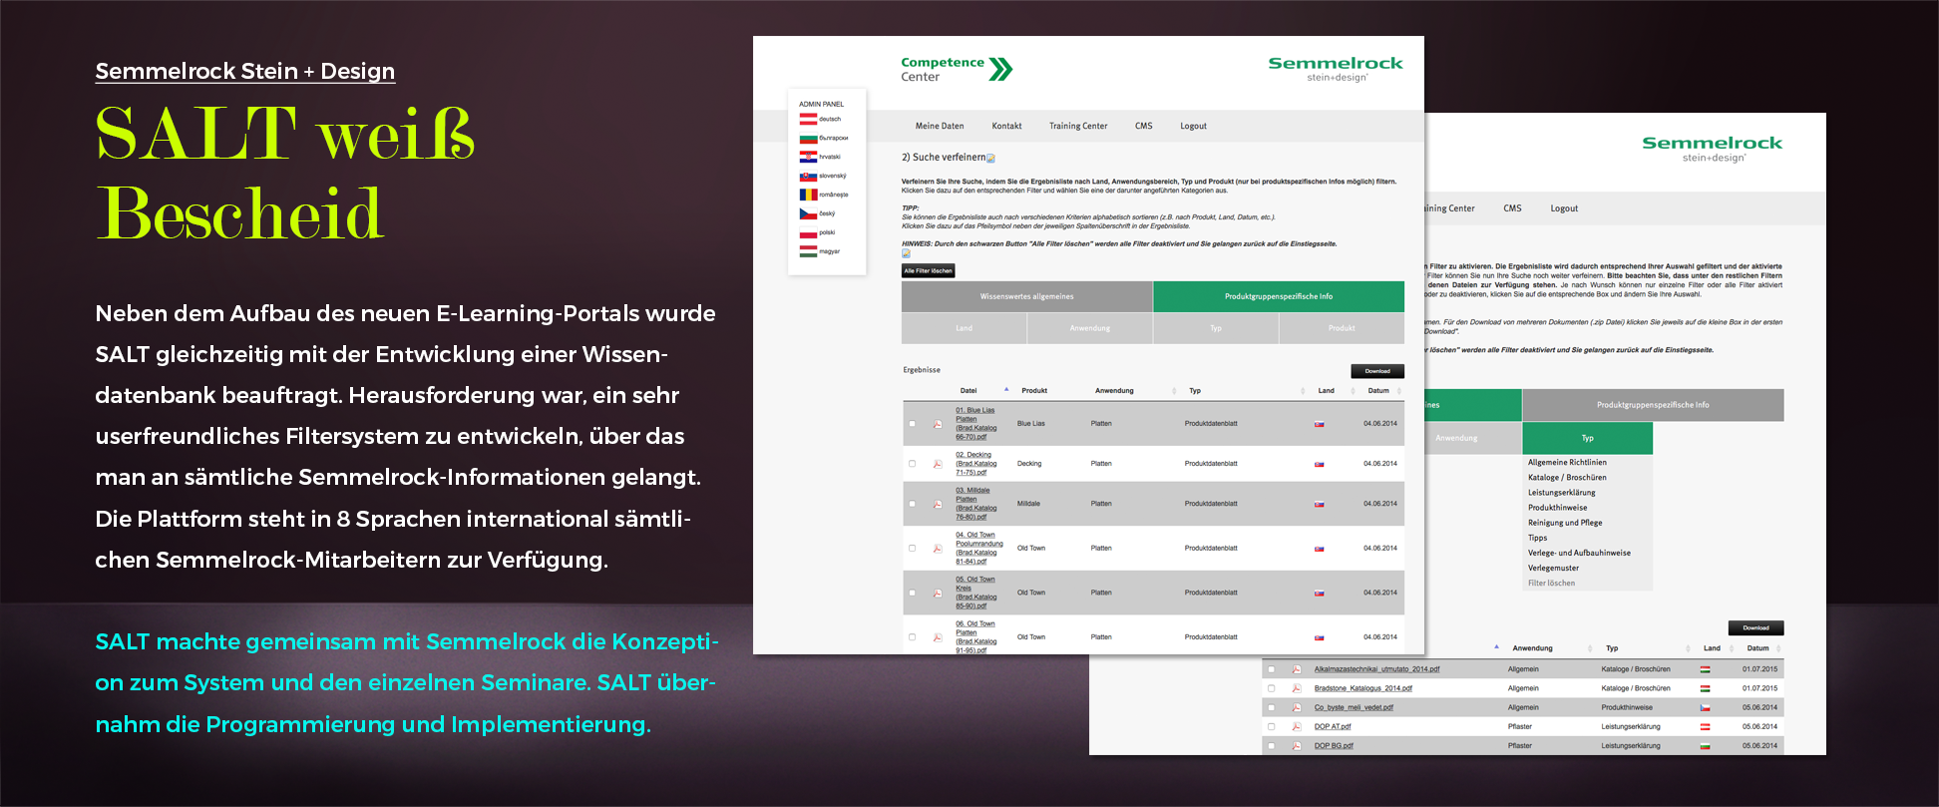Expand the Land filter dropdown
This screenshot has height=807, width=1939.
[x=964, y=328]
